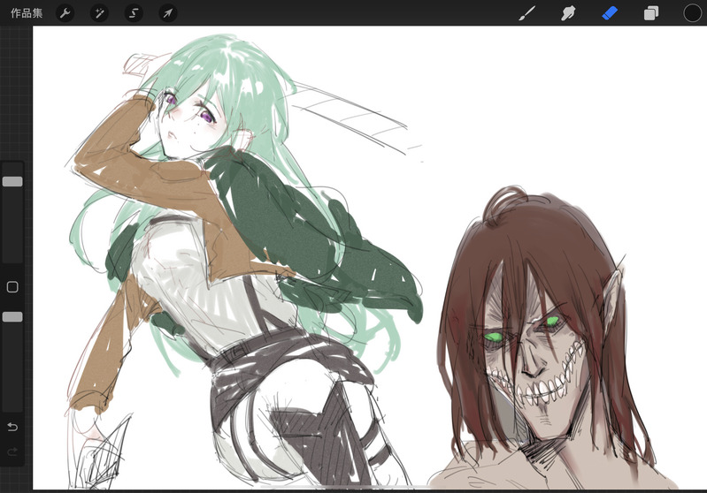707x493 pixels.
Task: Select the Brush tool
Action: [x=527, y=13]
